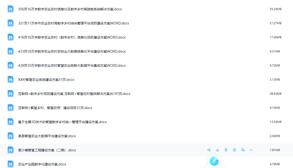Open XX村智慧农业系统建设方案31页.docx

click(46, 80)
